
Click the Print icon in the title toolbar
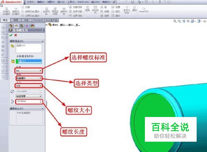[x=140, y=2]
